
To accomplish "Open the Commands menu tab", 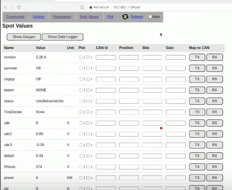I will [15, 16].
